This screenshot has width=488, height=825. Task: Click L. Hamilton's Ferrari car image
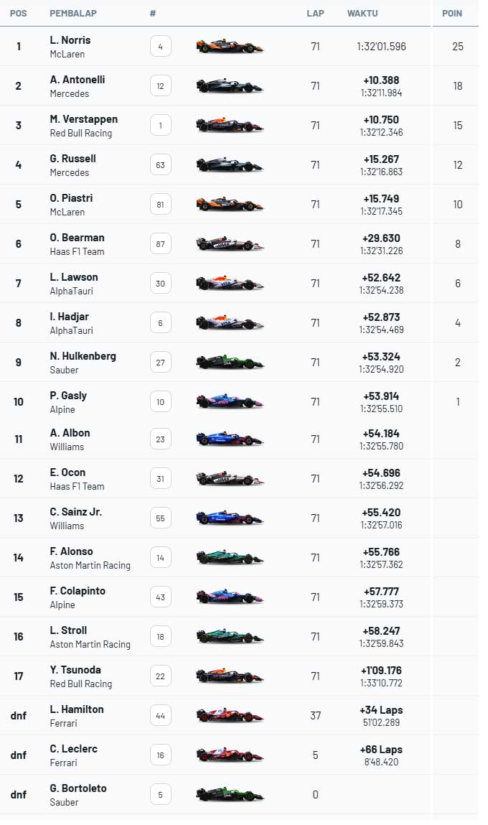[230, 715]
